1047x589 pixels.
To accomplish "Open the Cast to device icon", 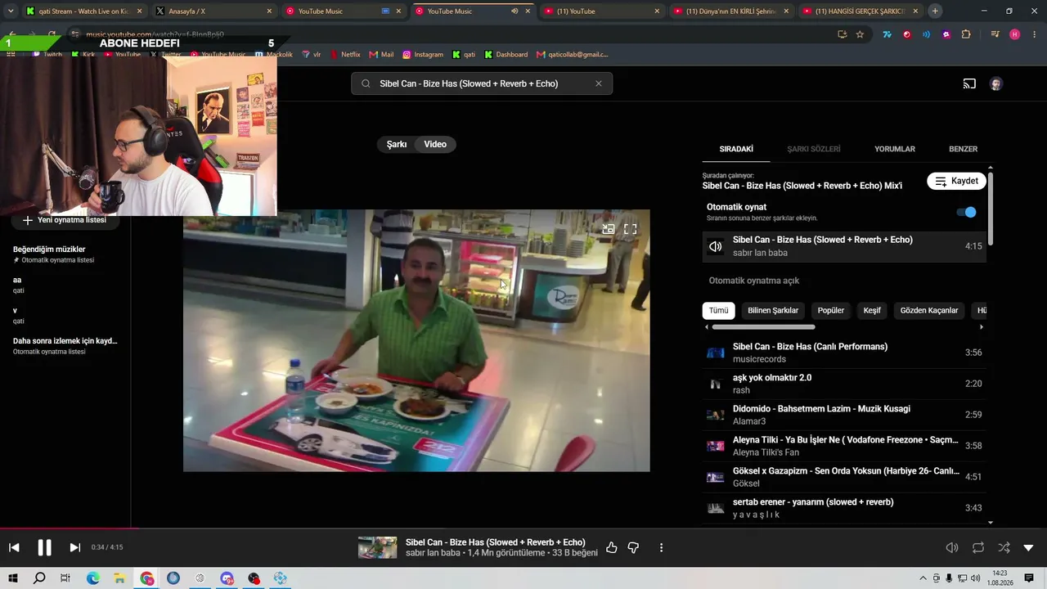I will click(969, 83).
